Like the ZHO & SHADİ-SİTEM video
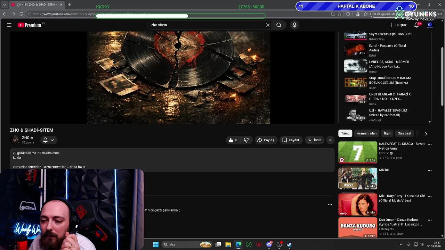 pyautogui.click(x=233, y=140)
